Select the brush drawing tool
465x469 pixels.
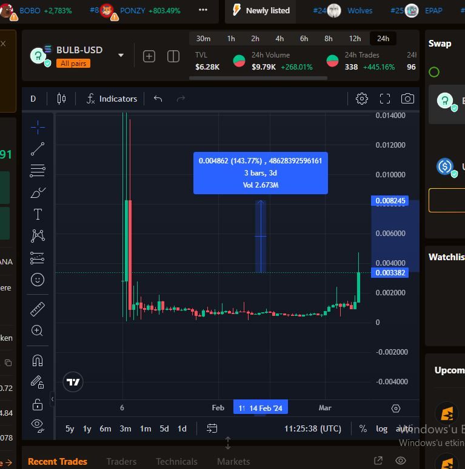38,192
